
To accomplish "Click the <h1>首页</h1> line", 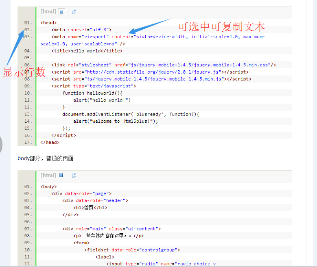I will [x=90, y=208].
